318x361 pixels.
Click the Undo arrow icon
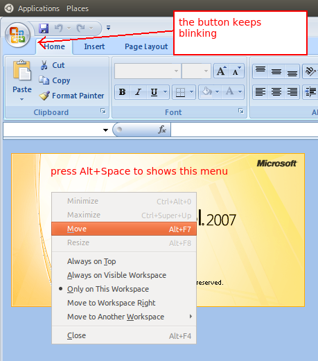(59, 28)
